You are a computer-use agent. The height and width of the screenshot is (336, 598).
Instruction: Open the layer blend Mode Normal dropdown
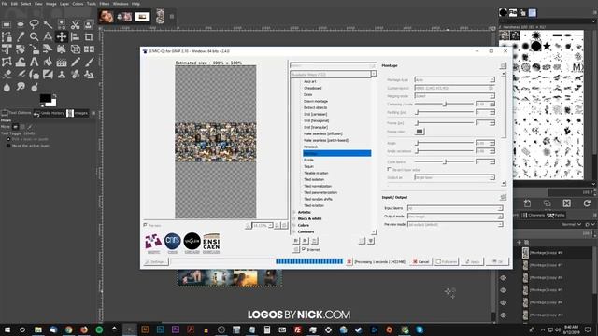(571, 224)
